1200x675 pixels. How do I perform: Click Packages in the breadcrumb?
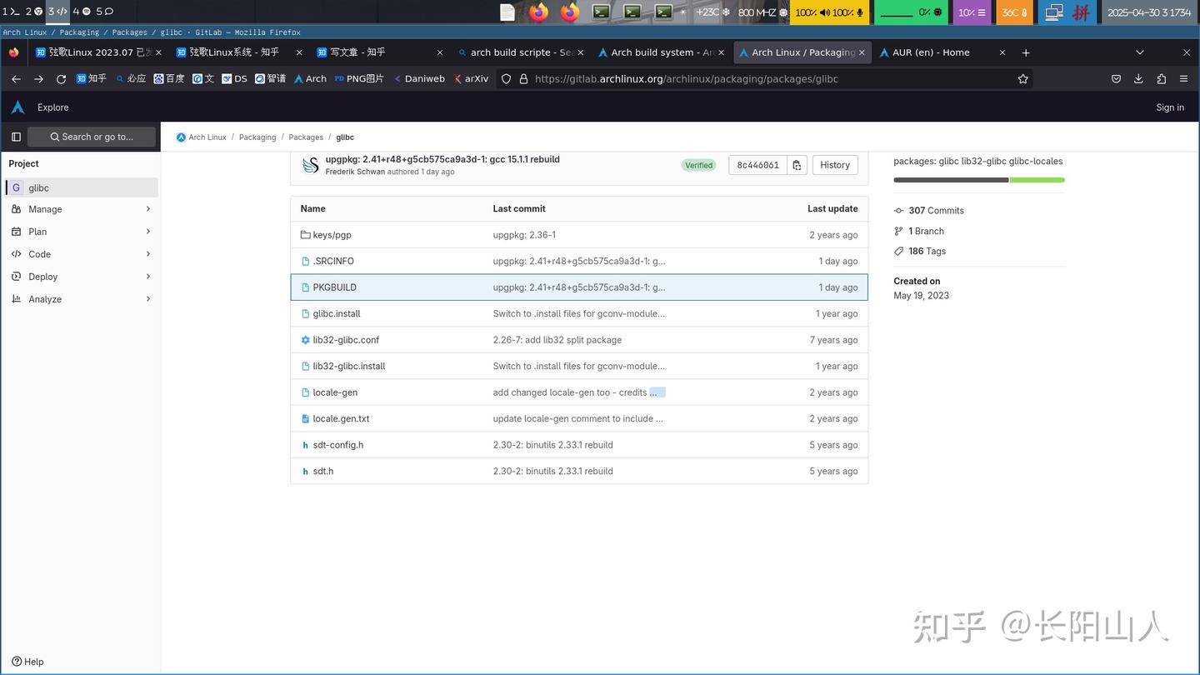pyautogui.click(x=306, y=137)
